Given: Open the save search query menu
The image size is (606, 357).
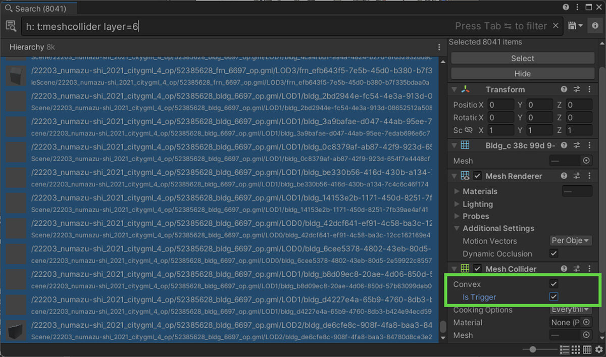Looking at the screenshot, I should pos(575,26).
